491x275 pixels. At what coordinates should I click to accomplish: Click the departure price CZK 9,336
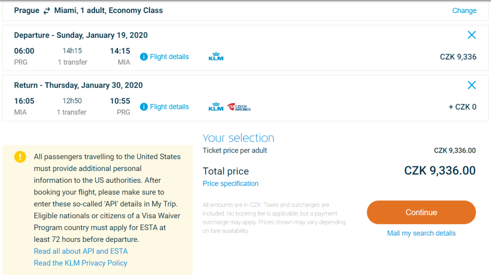click(458, 57)
